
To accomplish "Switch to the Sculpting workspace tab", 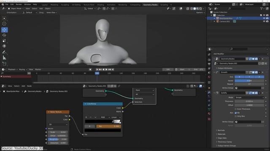I will [x=65, y=5].
